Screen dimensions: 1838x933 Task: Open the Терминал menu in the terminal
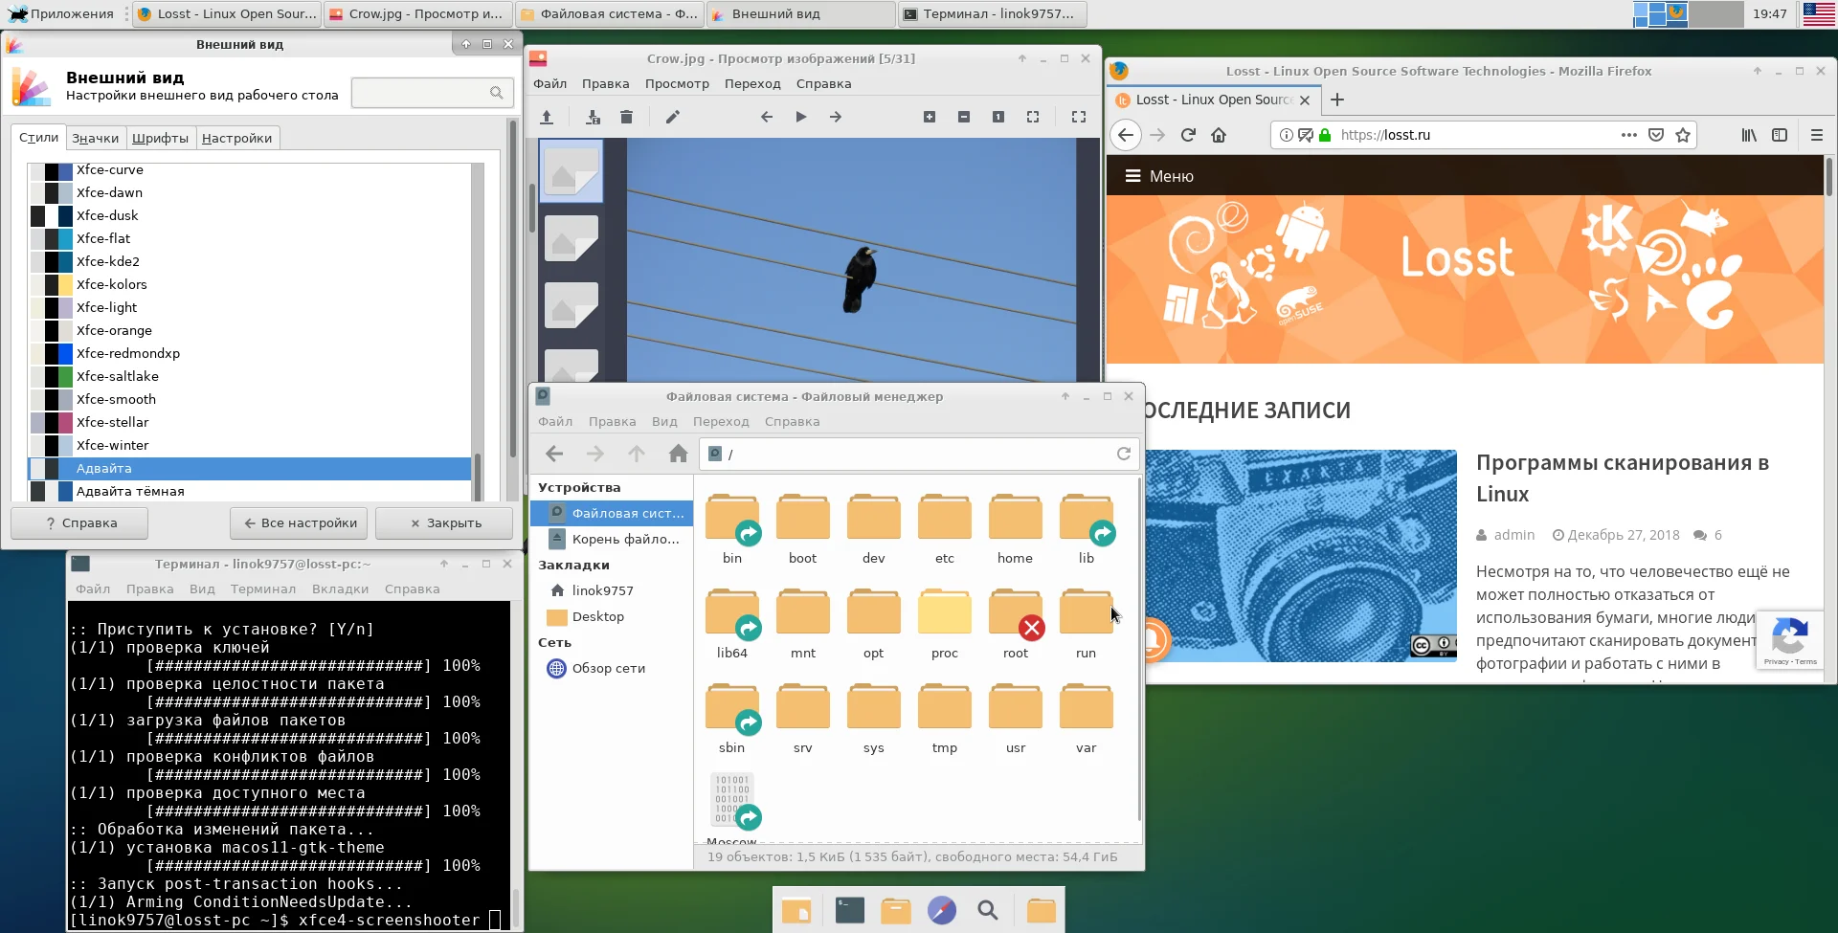tap(262, 589)
